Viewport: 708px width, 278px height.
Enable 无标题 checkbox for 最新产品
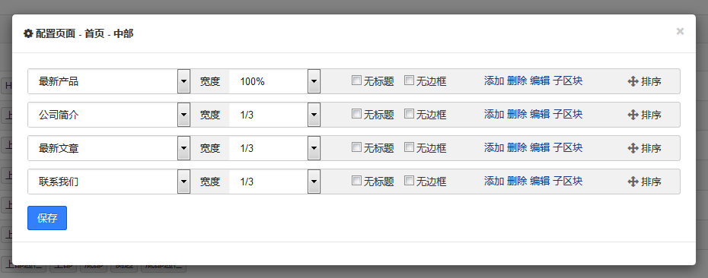pos(357,81)
